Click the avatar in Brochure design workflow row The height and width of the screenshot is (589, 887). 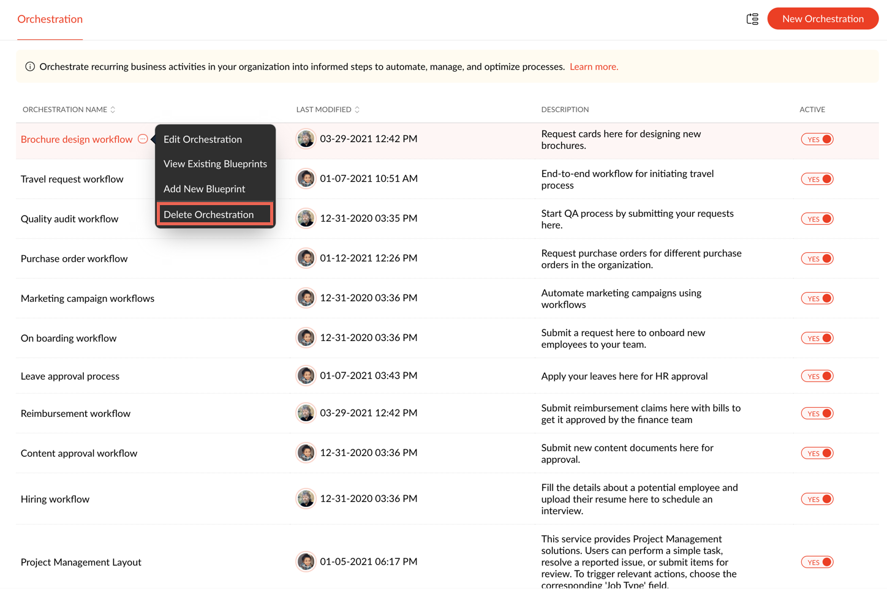(x=306, y=139)
